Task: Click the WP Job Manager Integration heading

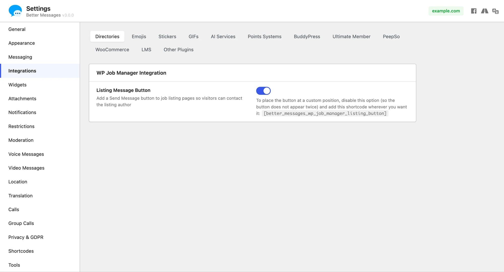Action: (131, 73)
